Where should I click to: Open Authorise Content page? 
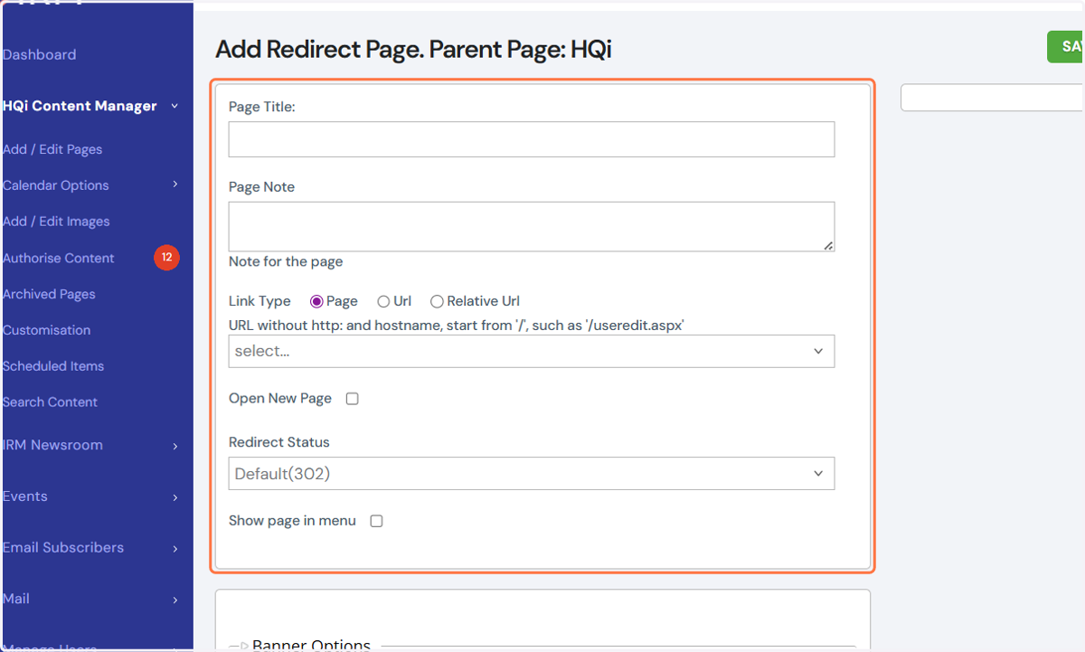pos(59,258)
